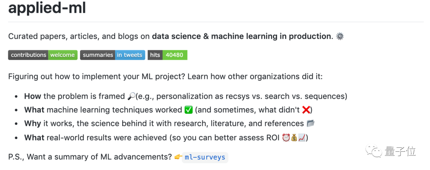Click the magnifying glass emoji

tap(131, 96)
